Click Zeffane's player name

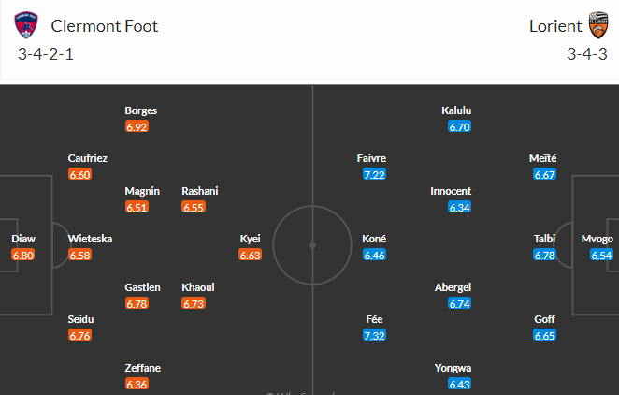[143, 368]
